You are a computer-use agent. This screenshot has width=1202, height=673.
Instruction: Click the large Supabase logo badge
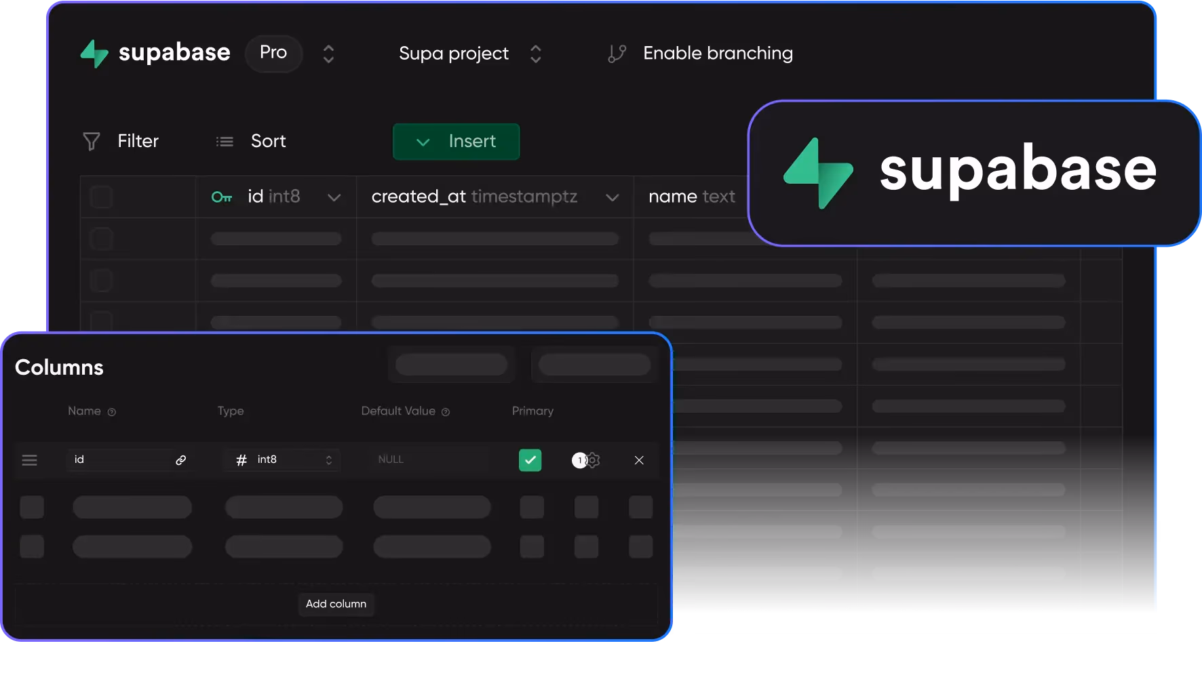pos(974,173)
